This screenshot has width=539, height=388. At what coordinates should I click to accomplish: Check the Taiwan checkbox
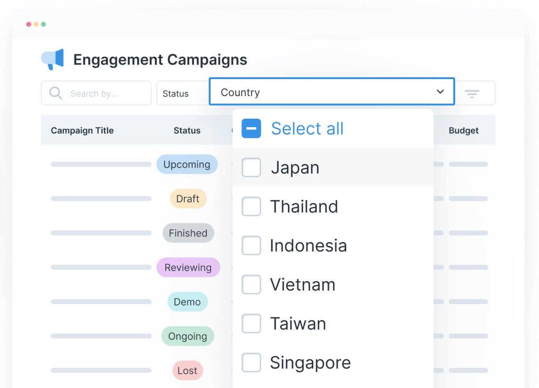point(251,323)
